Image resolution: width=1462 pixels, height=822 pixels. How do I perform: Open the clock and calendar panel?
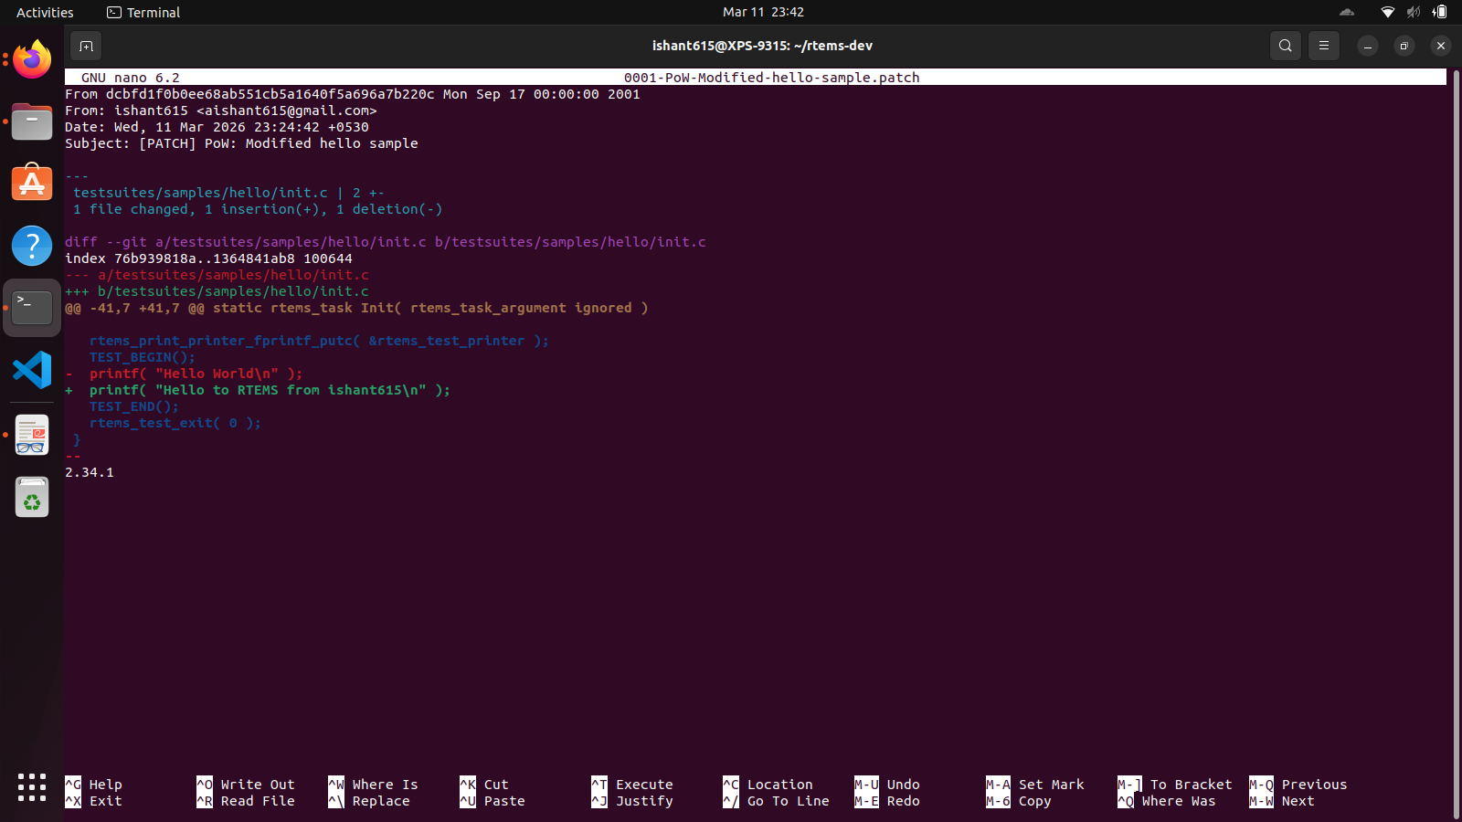point(763,12)
